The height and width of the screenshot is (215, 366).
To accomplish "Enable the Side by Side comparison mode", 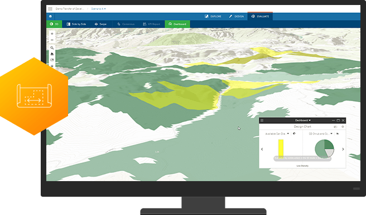I will 76,24.
